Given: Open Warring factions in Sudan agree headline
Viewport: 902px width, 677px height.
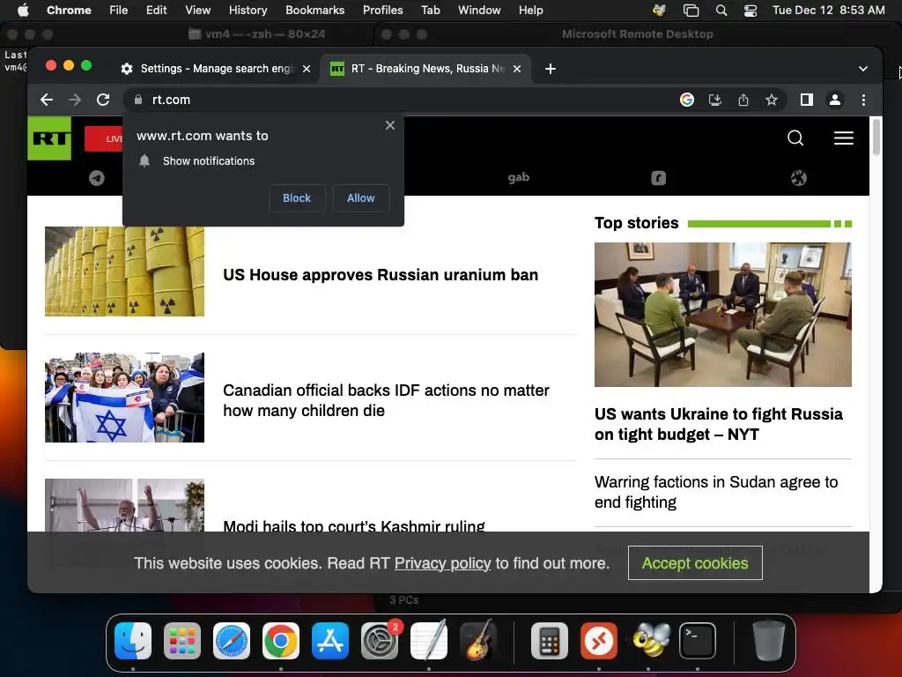Looking at the screenshot, I should [x=716, y=492].
